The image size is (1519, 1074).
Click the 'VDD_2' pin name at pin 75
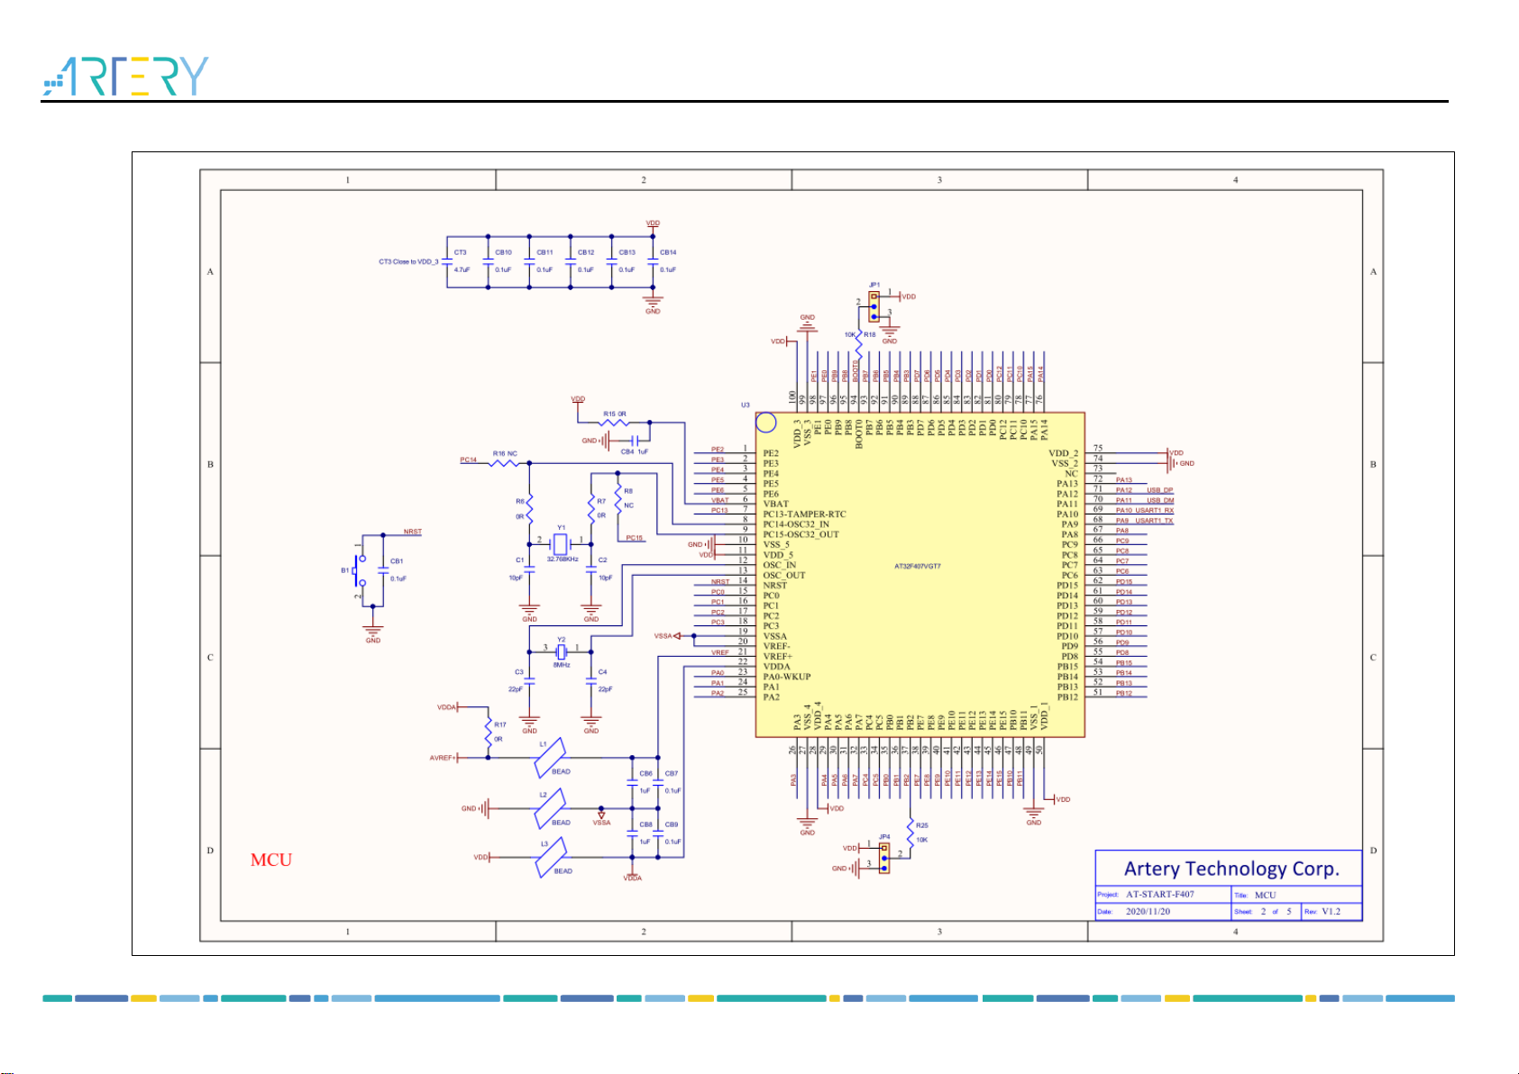point(1063,453)
